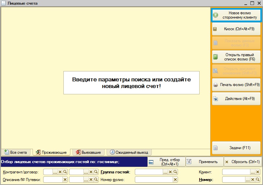
Task: Switch to Выехавшие tab
Action: [88, 152]
